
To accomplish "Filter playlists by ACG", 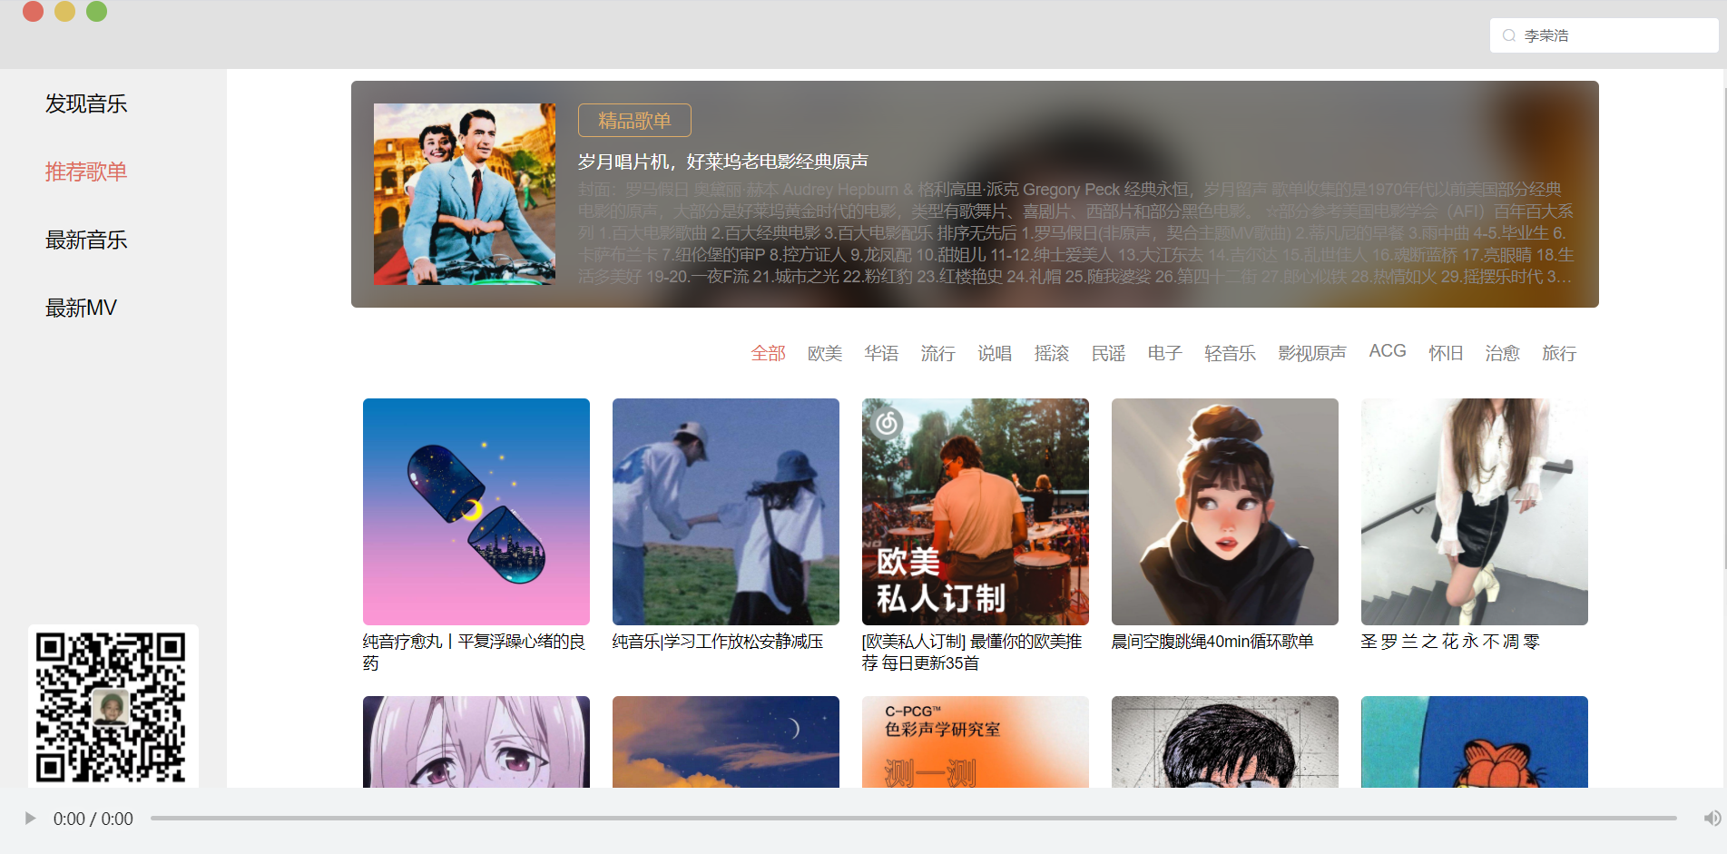I will click(x=1388, y=351).
